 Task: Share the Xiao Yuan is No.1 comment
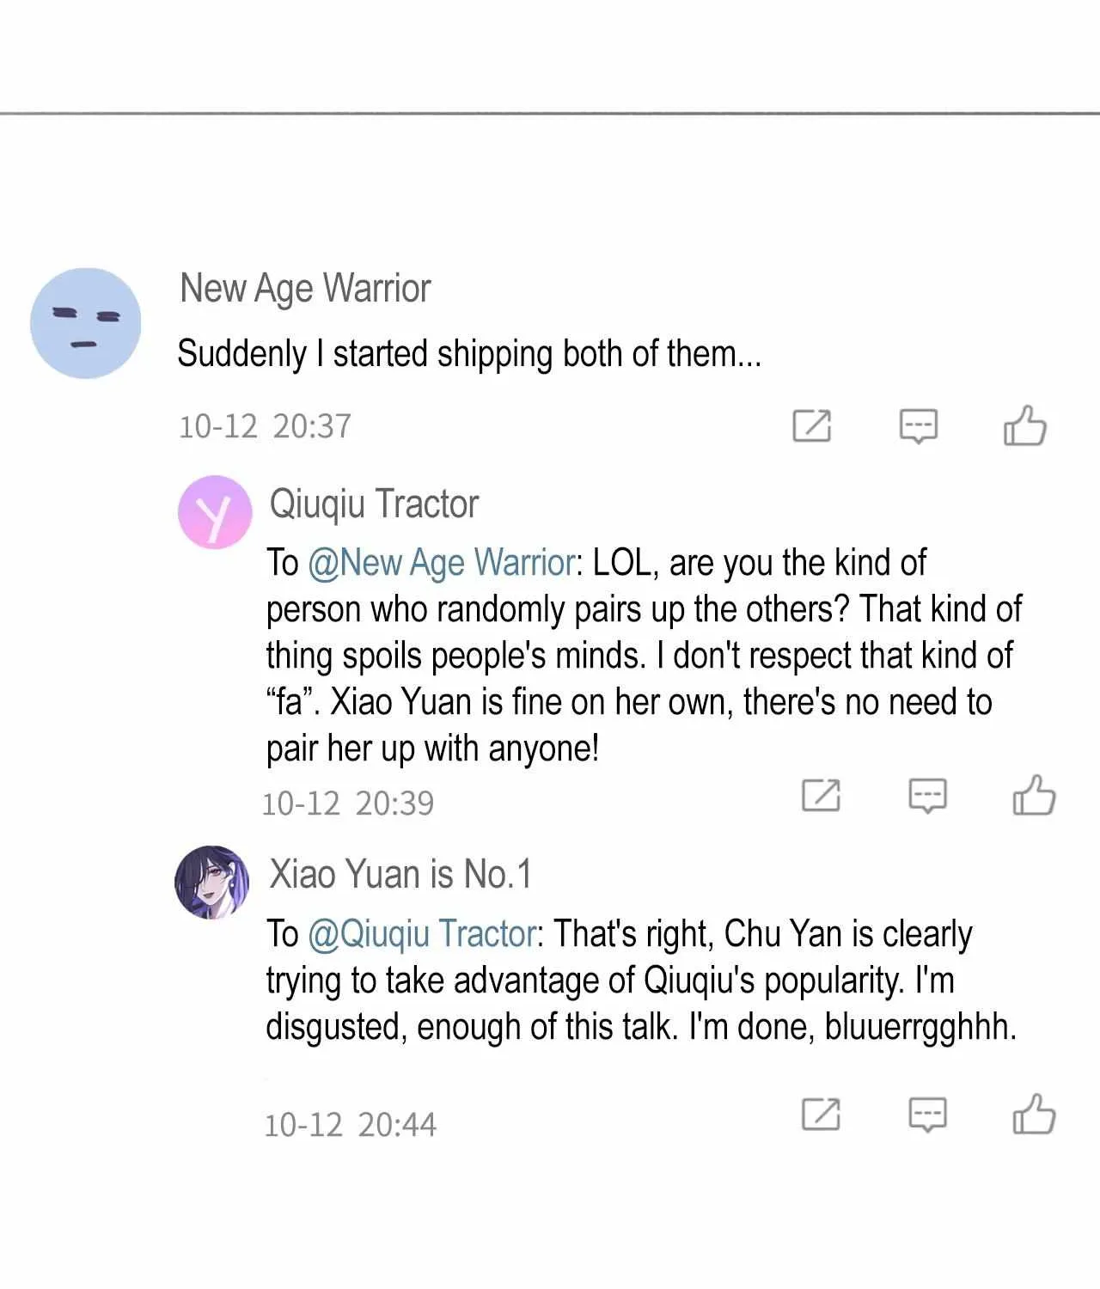coord(821,1114)
